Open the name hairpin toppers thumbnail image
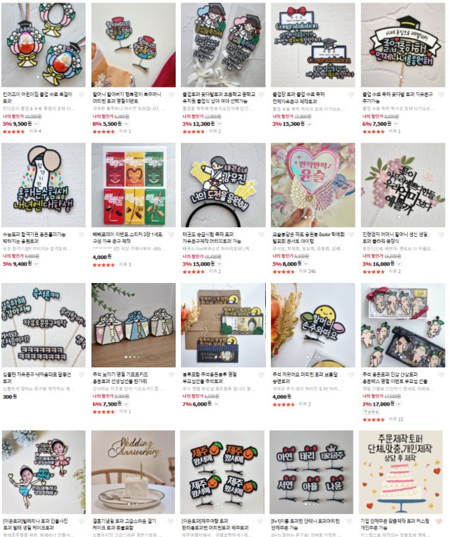452x537 pixels. [311, 472]
